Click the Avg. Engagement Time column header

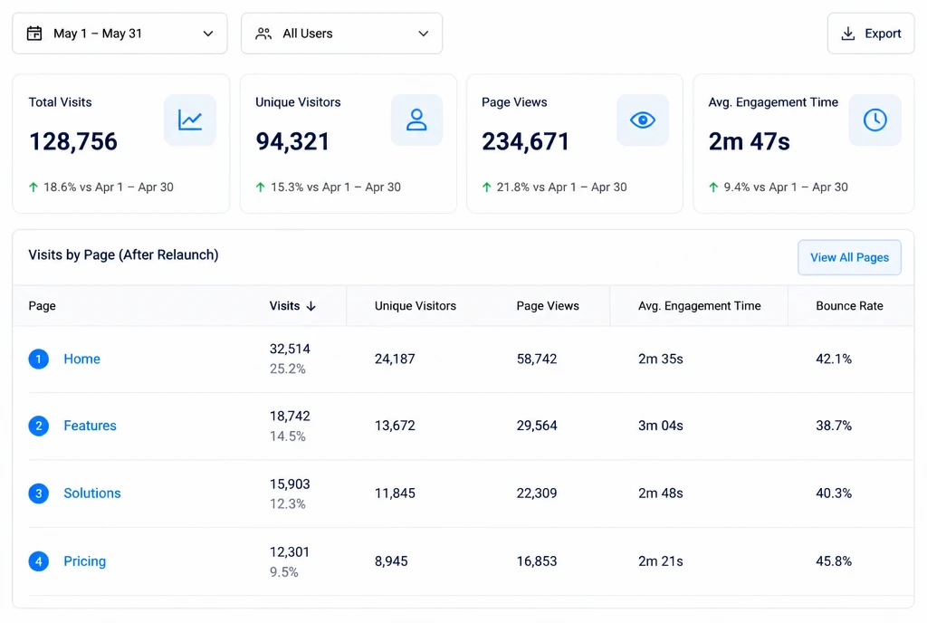[700, 305]
